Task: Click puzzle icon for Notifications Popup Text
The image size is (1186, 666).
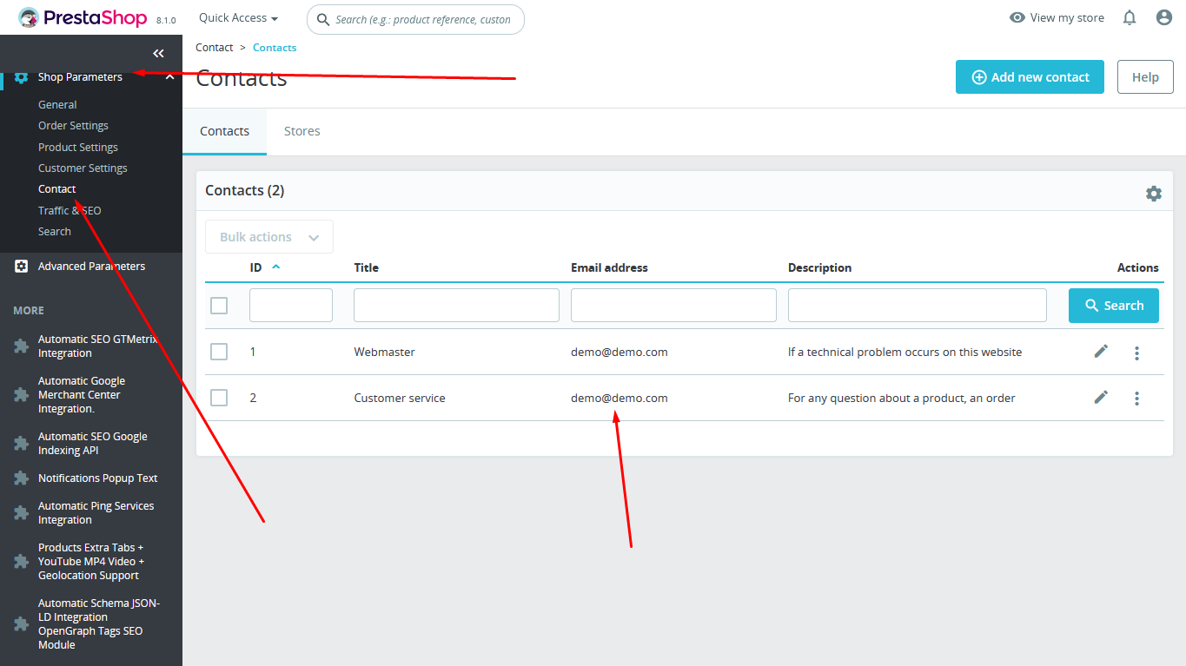Action: pyautogui.click(x=21, y=478)
